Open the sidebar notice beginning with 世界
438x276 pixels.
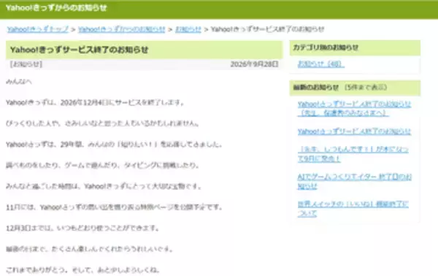click(x=353, y=209)
